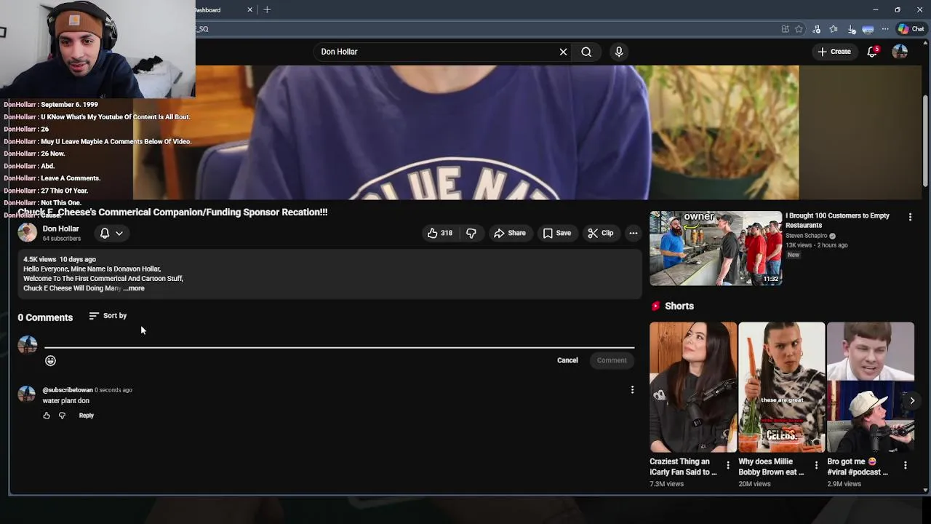Open @subscribetowan commenter profile

pos(68,390)
